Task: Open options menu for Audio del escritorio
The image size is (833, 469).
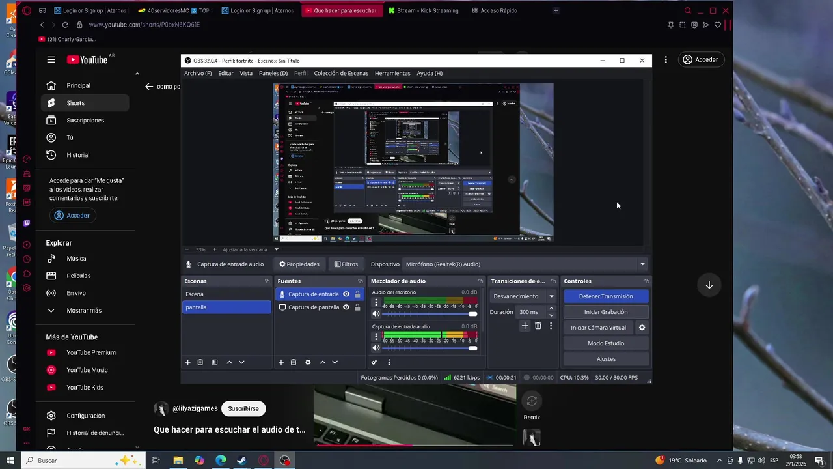Action: 376,303
